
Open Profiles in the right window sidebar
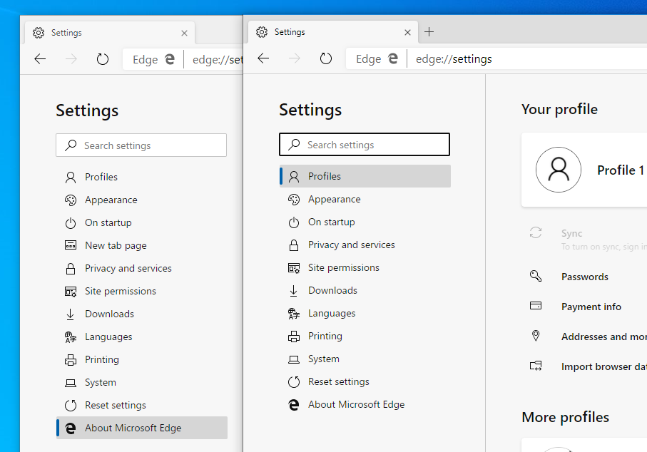coord(365,176)
